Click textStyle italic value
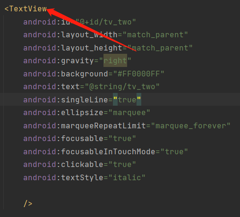The height and width of the screenshot is (217, 240). [x=127, y=178]
